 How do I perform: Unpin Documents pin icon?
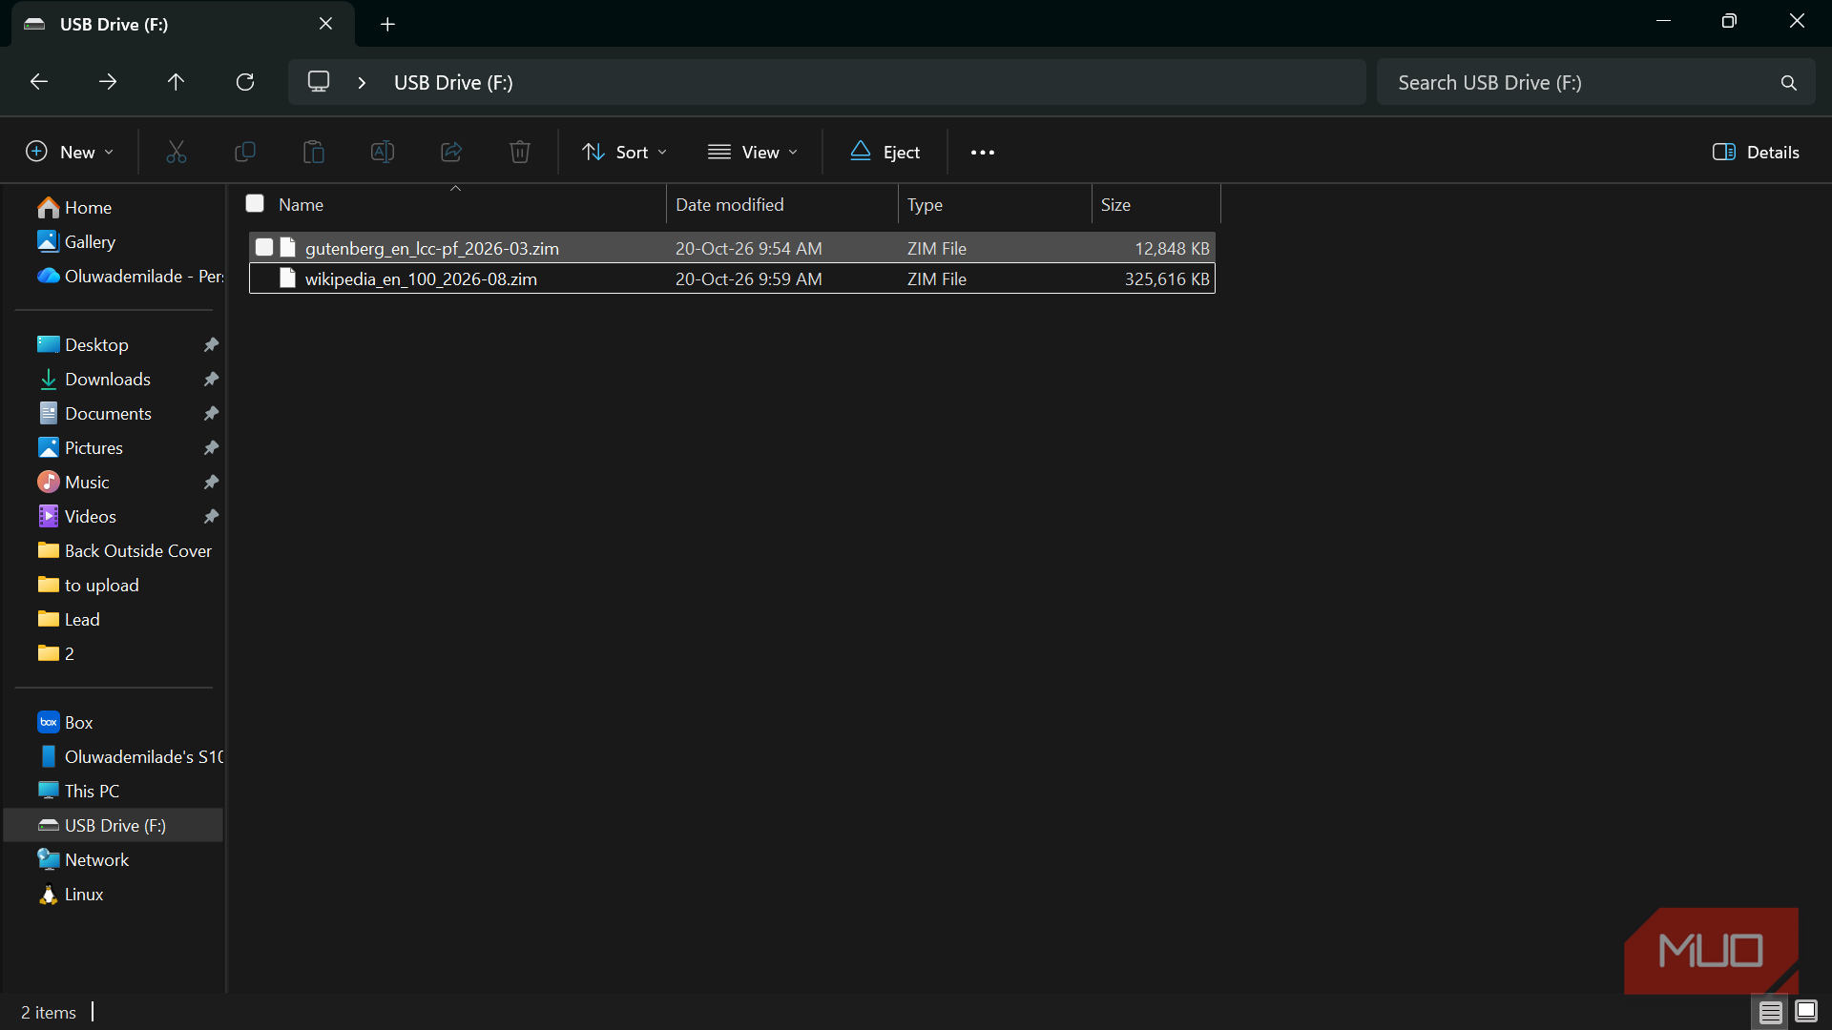(x=212, y=413)
